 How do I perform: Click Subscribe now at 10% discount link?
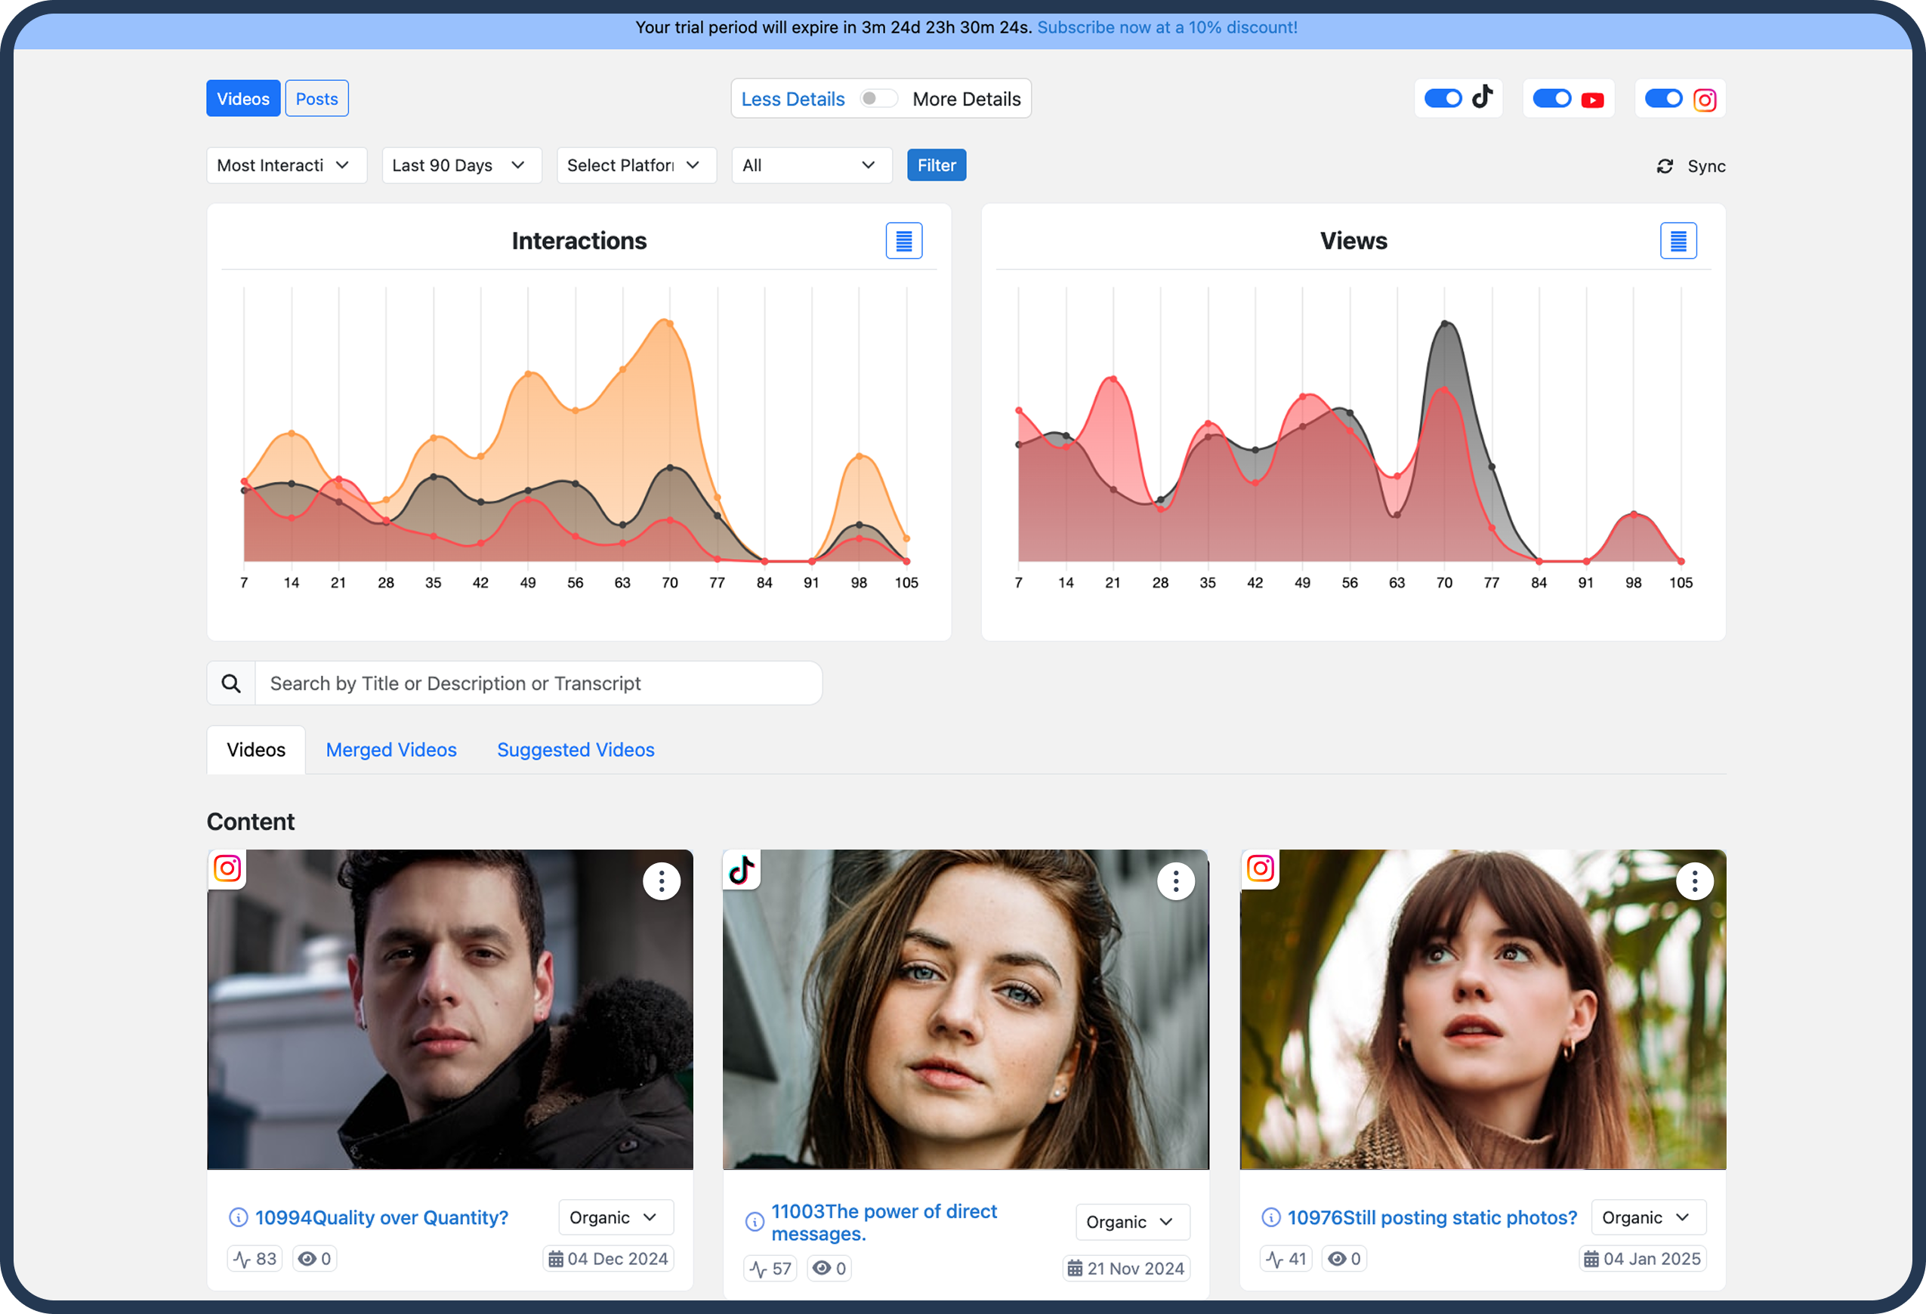1167,27
